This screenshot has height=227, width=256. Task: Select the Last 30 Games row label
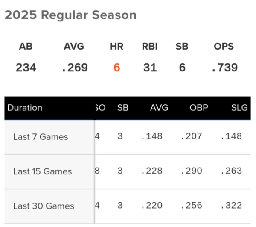click(44, 206)
